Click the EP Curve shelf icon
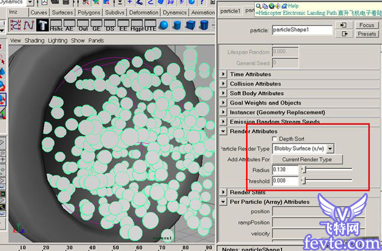382x251 pixels. (28, 25)
